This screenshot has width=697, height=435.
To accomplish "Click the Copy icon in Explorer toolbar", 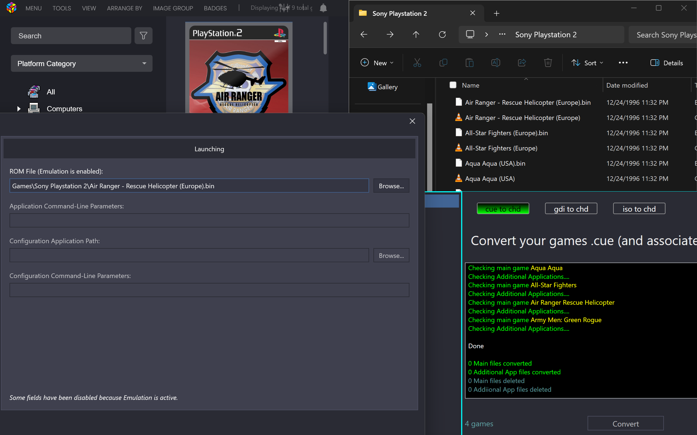I will pyautogui.click(x=443, y=63).
